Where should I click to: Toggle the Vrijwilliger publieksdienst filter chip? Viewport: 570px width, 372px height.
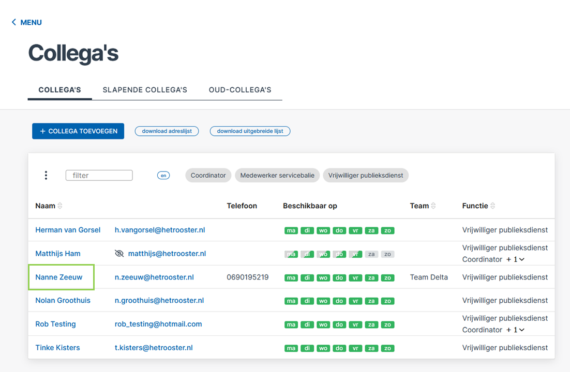point(366,176)
